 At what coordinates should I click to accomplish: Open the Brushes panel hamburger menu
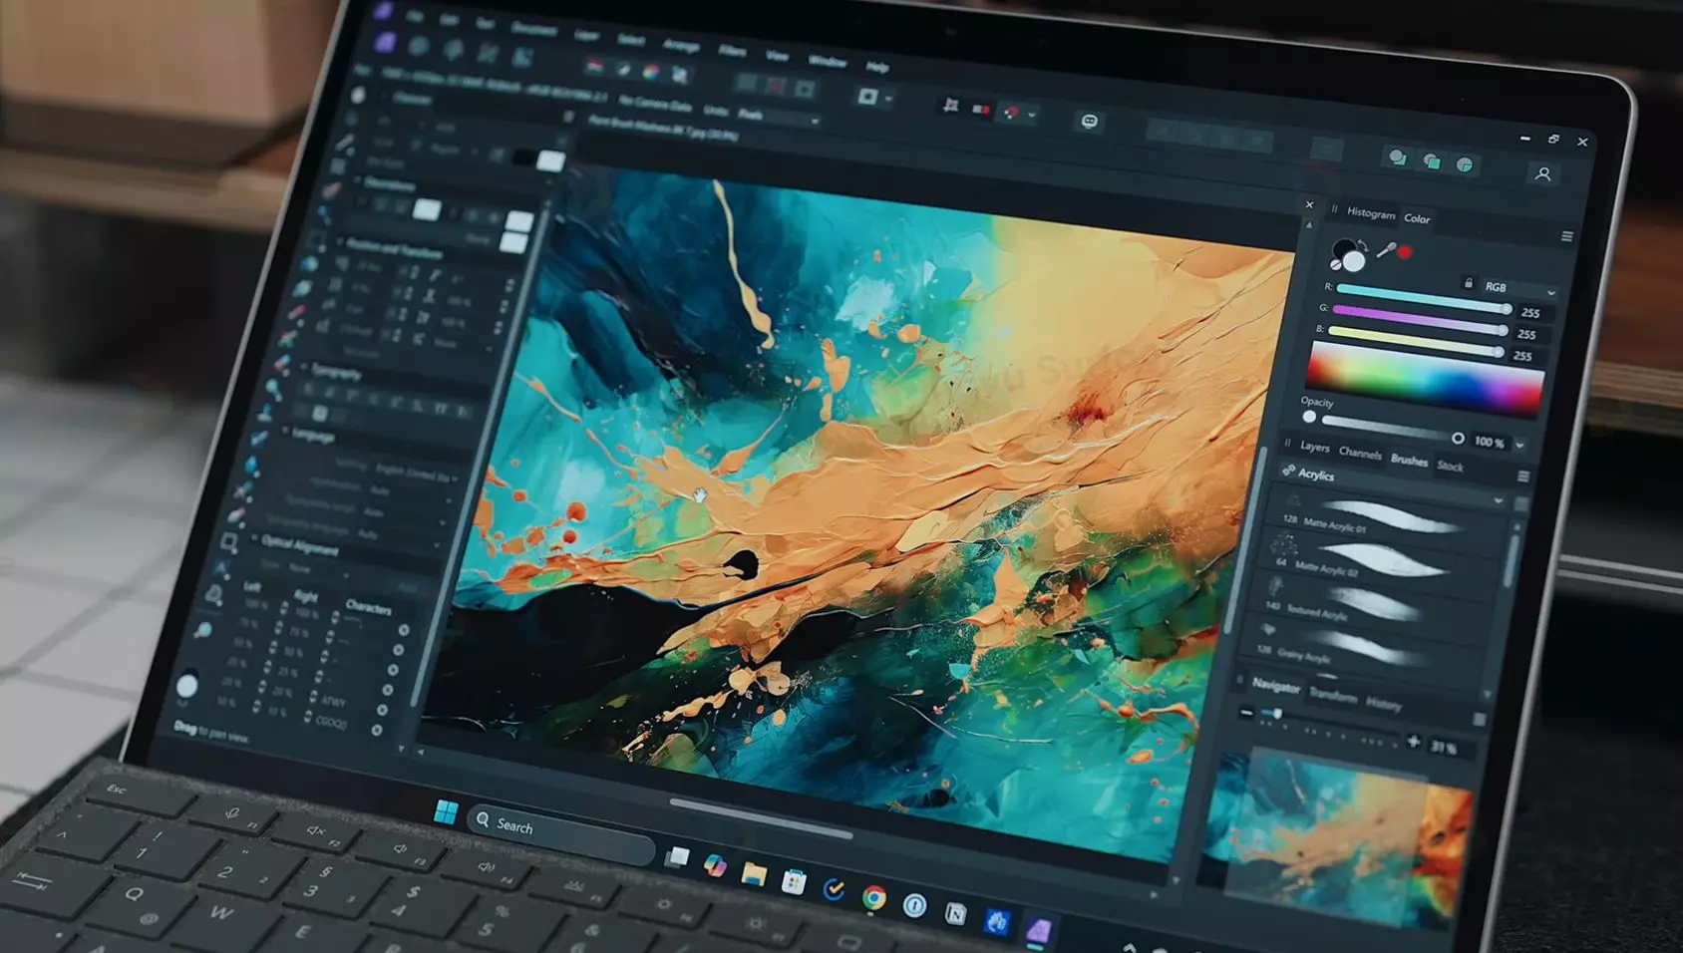click(1523, 476)
